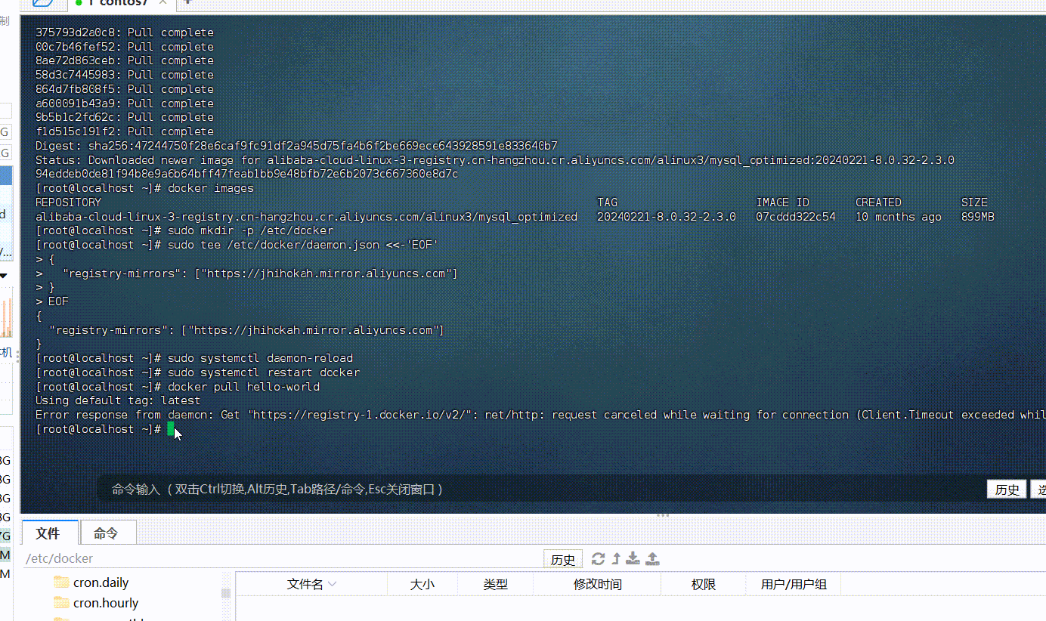Click the '375793d2a0c8: Pull complete' line

(125, 32)
